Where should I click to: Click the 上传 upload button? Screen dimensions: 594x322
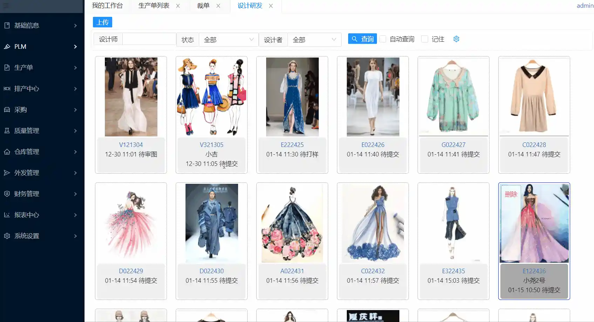[x=102, y=22]
